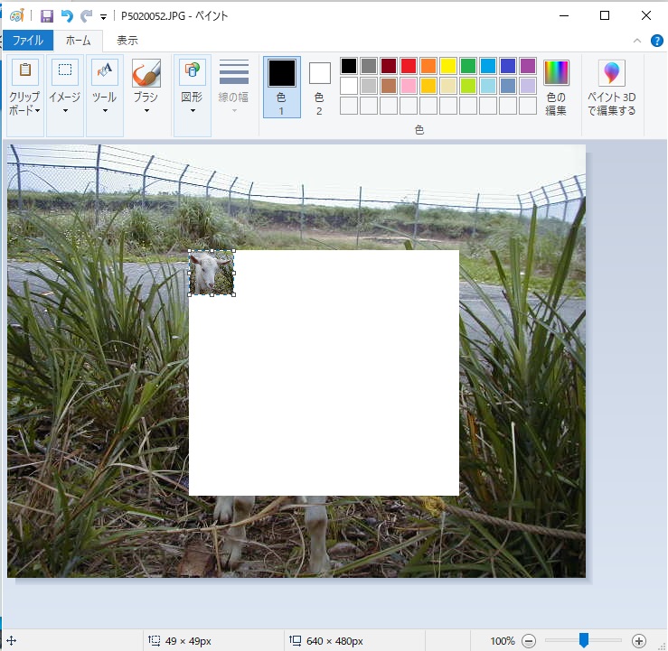Undo the last action

(67, 16)
